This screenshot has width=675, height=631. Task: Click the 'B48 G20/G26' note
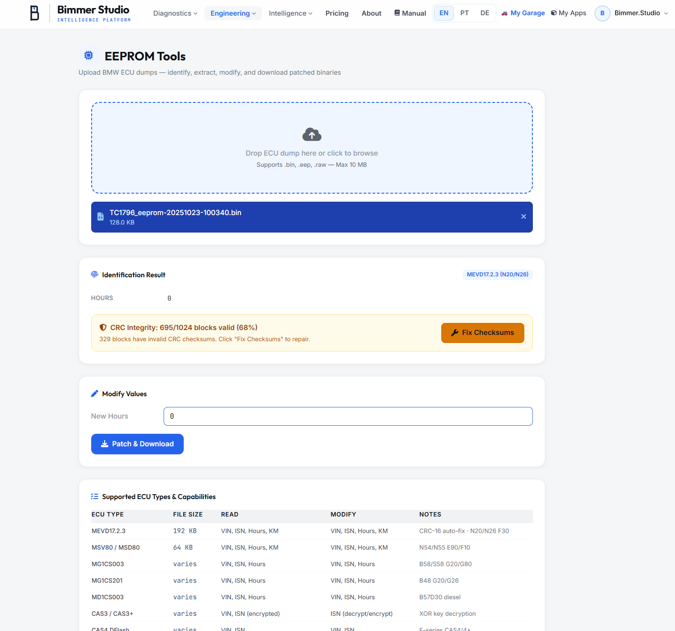coord(439,580)
